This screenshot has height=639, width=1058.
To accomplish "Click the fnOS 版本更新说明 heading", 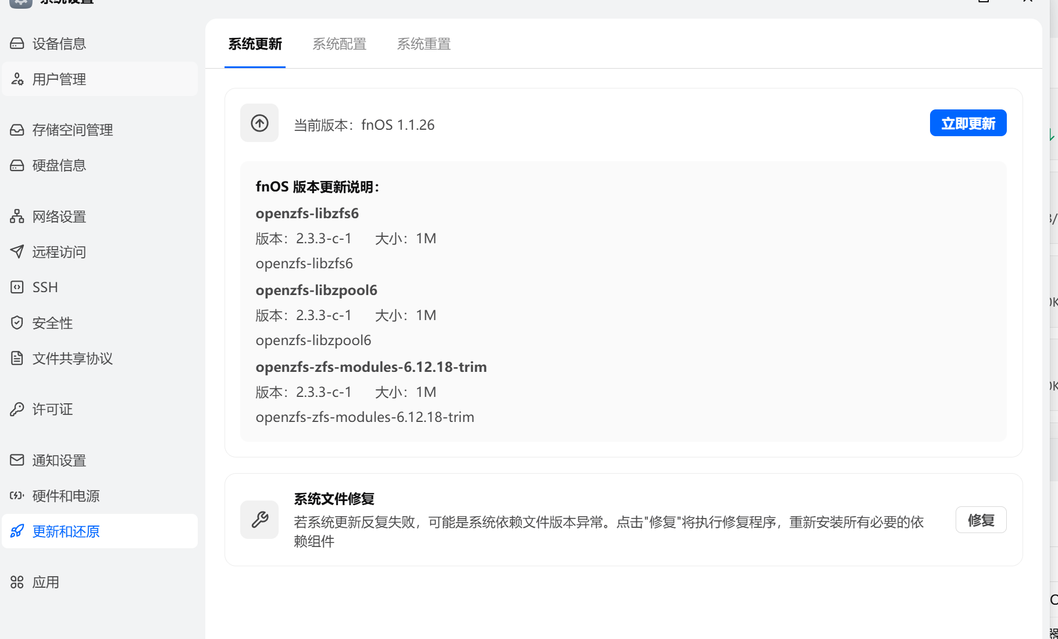I will click(x=318, y=187).
